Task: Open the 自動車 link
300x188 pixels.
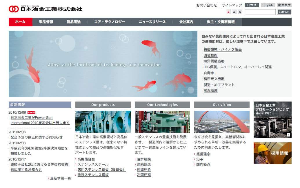Action: click(209, 73)
